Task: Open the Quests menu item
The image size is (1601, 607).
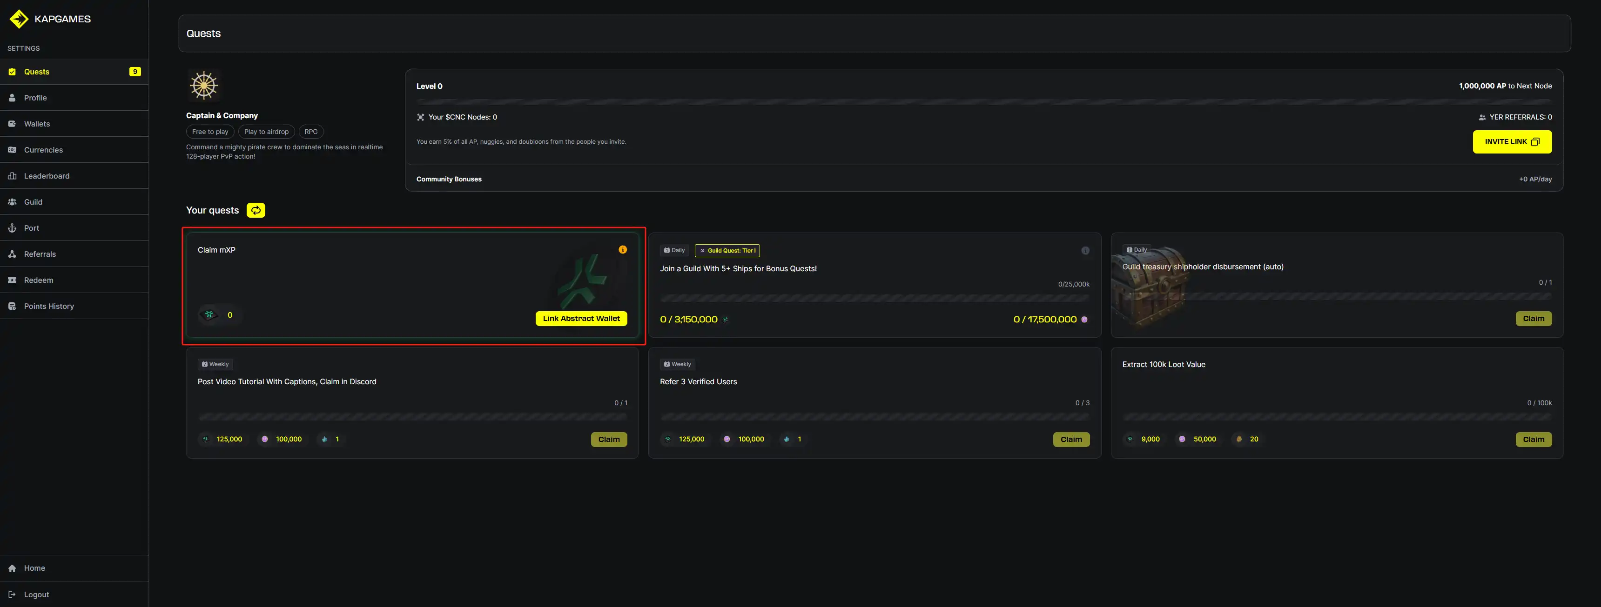Action: (37, 72)
